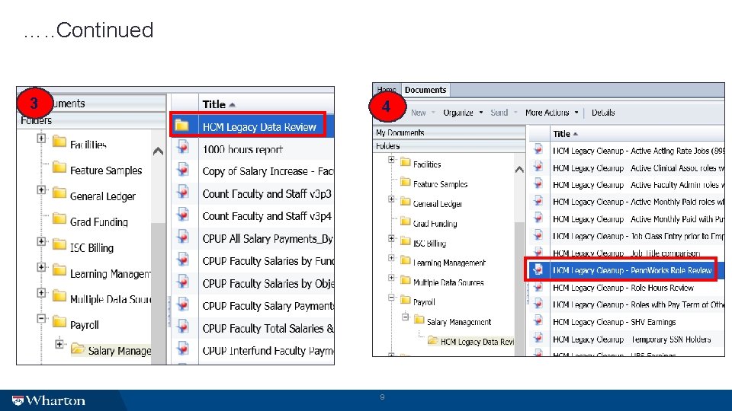Click report icon beside Active Clinical Assoc roles
The image size is (732, 411).
538,167
